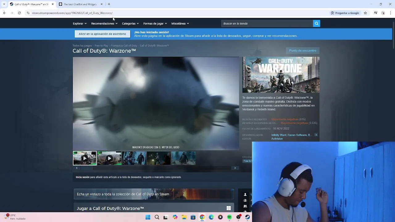Open Microsoft Store from the taskbar
The image size is (395, 222).
click(193, 217)
